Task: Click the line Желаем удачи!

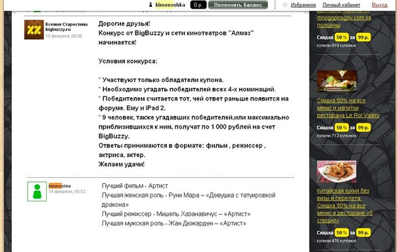Action: click(122, 164)
